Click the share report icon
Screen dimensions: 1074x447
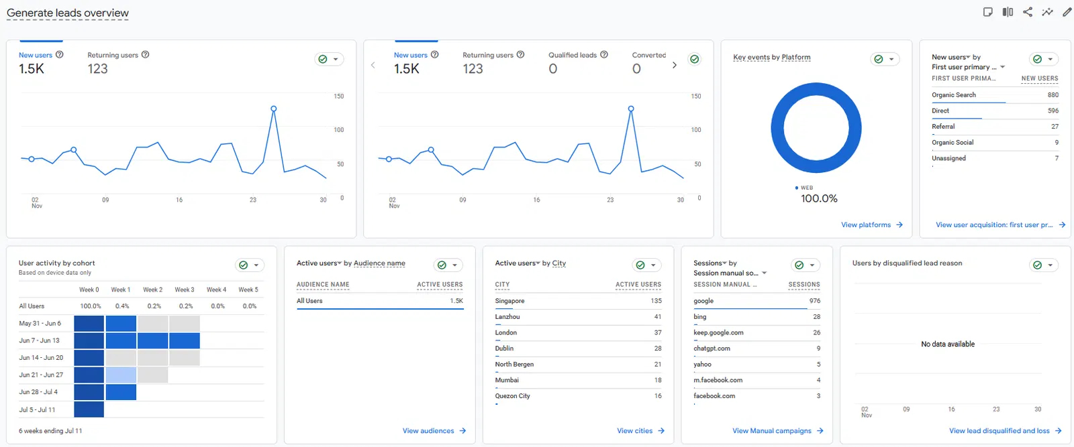(x=1028, y=12)
